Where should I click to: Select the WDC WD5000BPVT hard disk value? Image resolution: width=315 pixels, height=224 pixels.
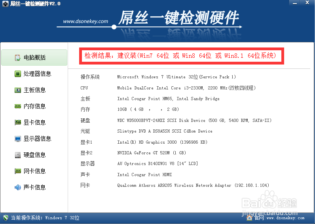click(x=194, y=120)
